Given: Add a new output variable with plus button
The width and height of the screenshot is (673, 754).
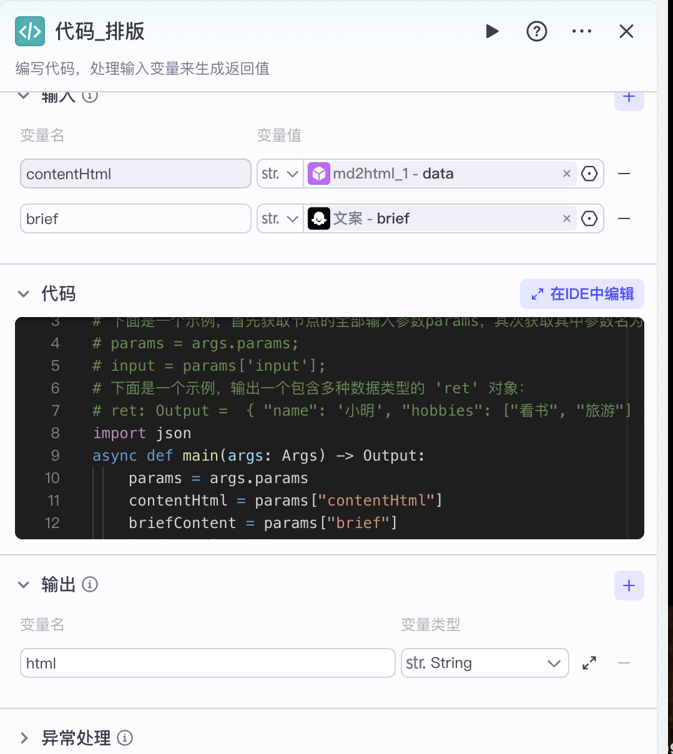Looking at the screenshot, I should [x=629, y=585].
